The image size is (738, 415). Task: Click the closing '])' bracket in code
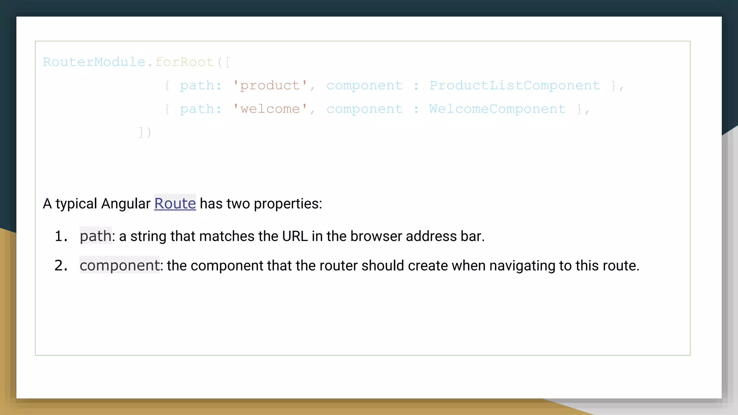coord(145,133)
